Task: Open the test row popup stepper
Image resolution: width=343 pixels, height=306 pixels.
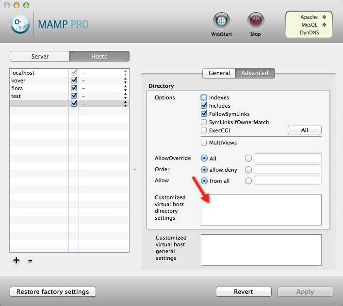Action: pos(125,96)
